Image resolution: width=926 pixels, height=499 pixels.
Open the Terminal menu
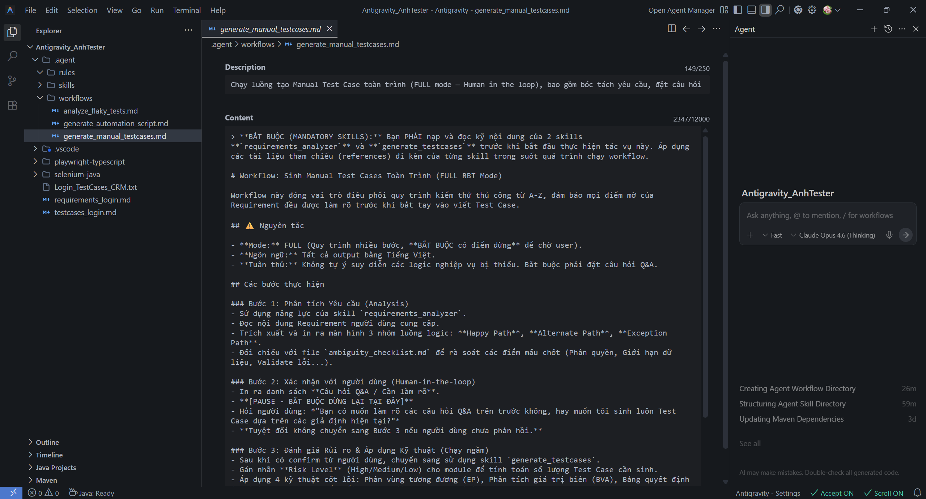point(187,10)
